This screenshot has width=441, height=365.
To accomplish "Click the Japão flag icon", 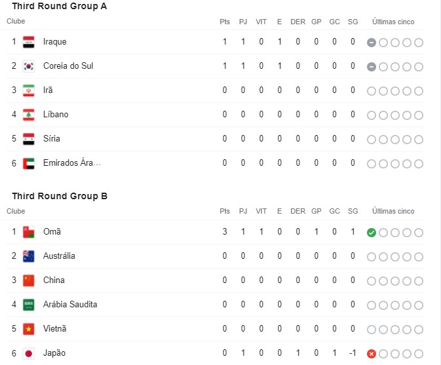I will pyautogui.click(x=28, y=353).
